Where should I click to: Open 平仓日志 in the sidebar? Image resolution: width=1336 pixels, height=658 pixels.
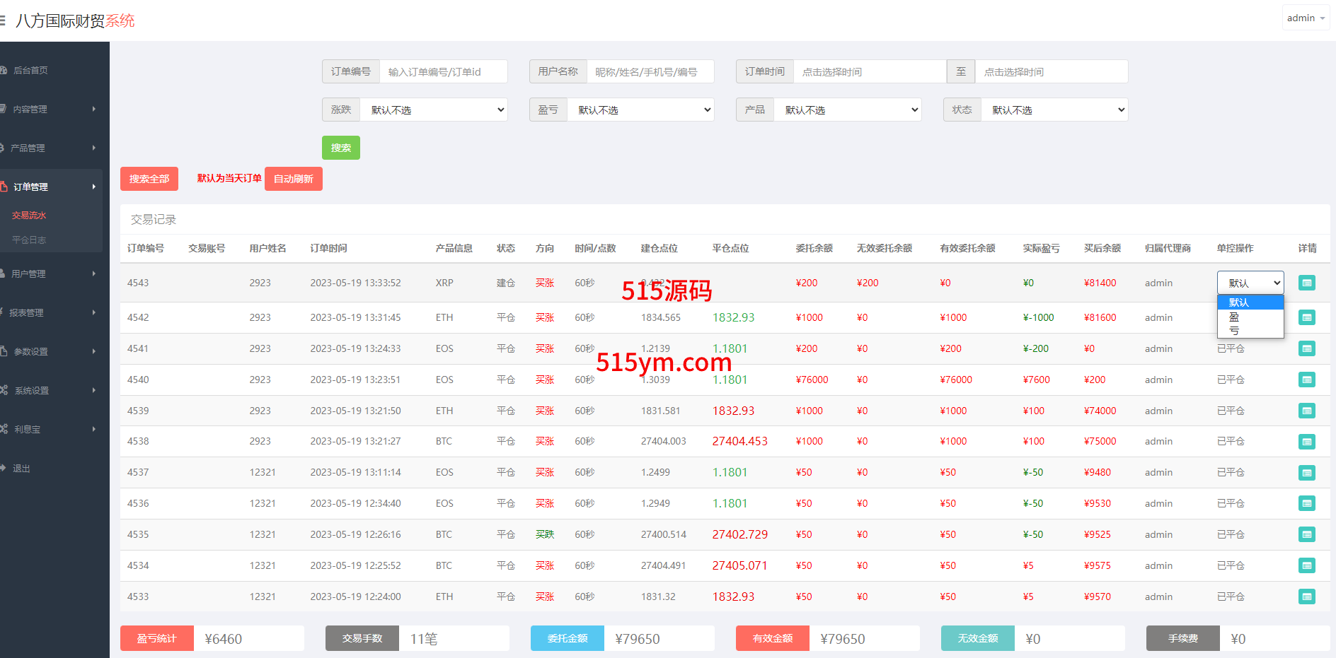tap(29, 240)
